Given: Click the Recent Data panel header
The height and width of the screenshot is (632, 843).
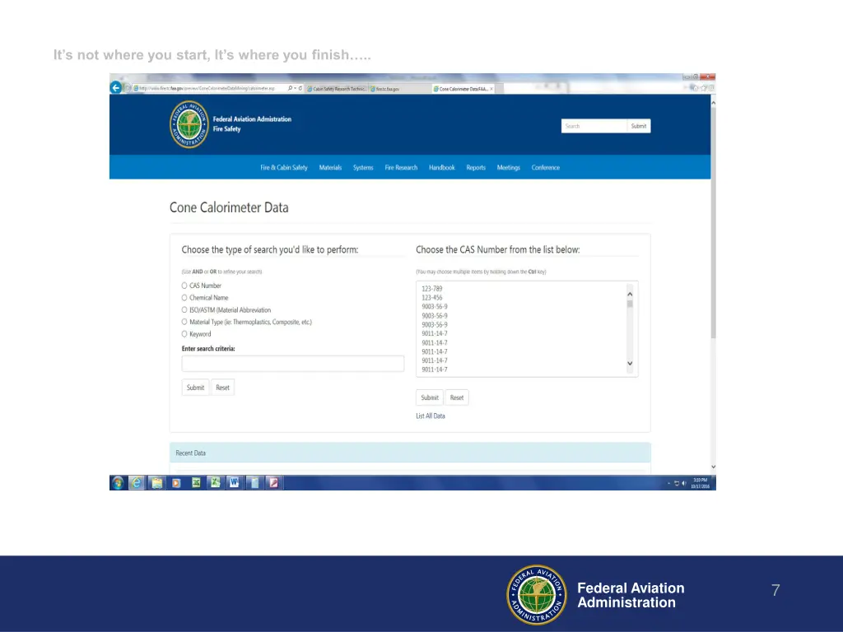Looking at the screenshot, I should 410,453.
